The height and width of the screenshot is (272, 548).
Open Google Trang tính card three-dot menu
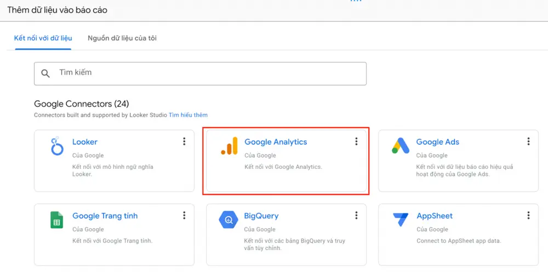(184, 216)
